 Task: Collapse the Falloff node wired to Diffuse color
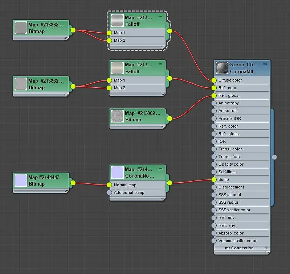[160, 17]
